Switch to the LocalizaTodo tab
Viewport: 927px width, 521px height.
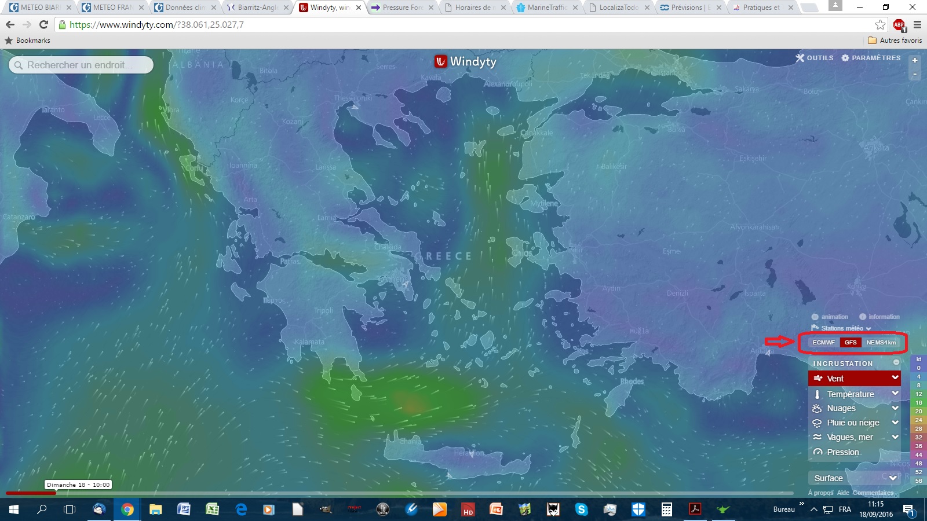coord(618,8)
